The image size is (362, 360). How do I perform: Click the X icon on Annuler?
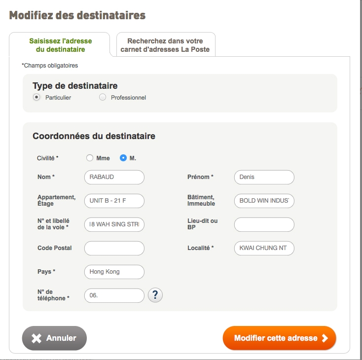point(36,338)
